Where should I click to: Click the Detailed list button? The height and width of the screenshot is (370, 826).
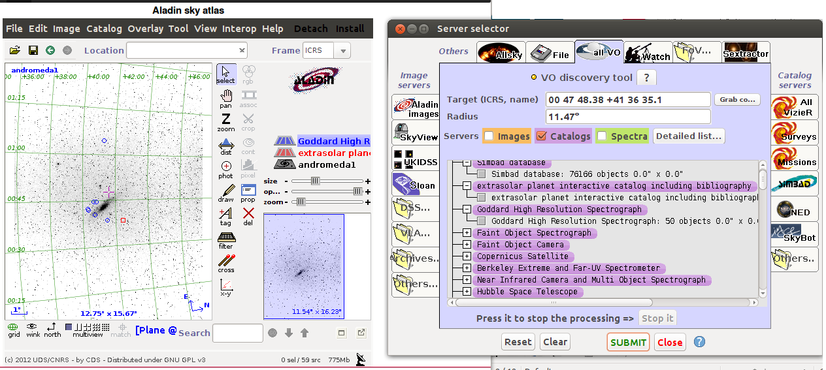coord(689,136)
